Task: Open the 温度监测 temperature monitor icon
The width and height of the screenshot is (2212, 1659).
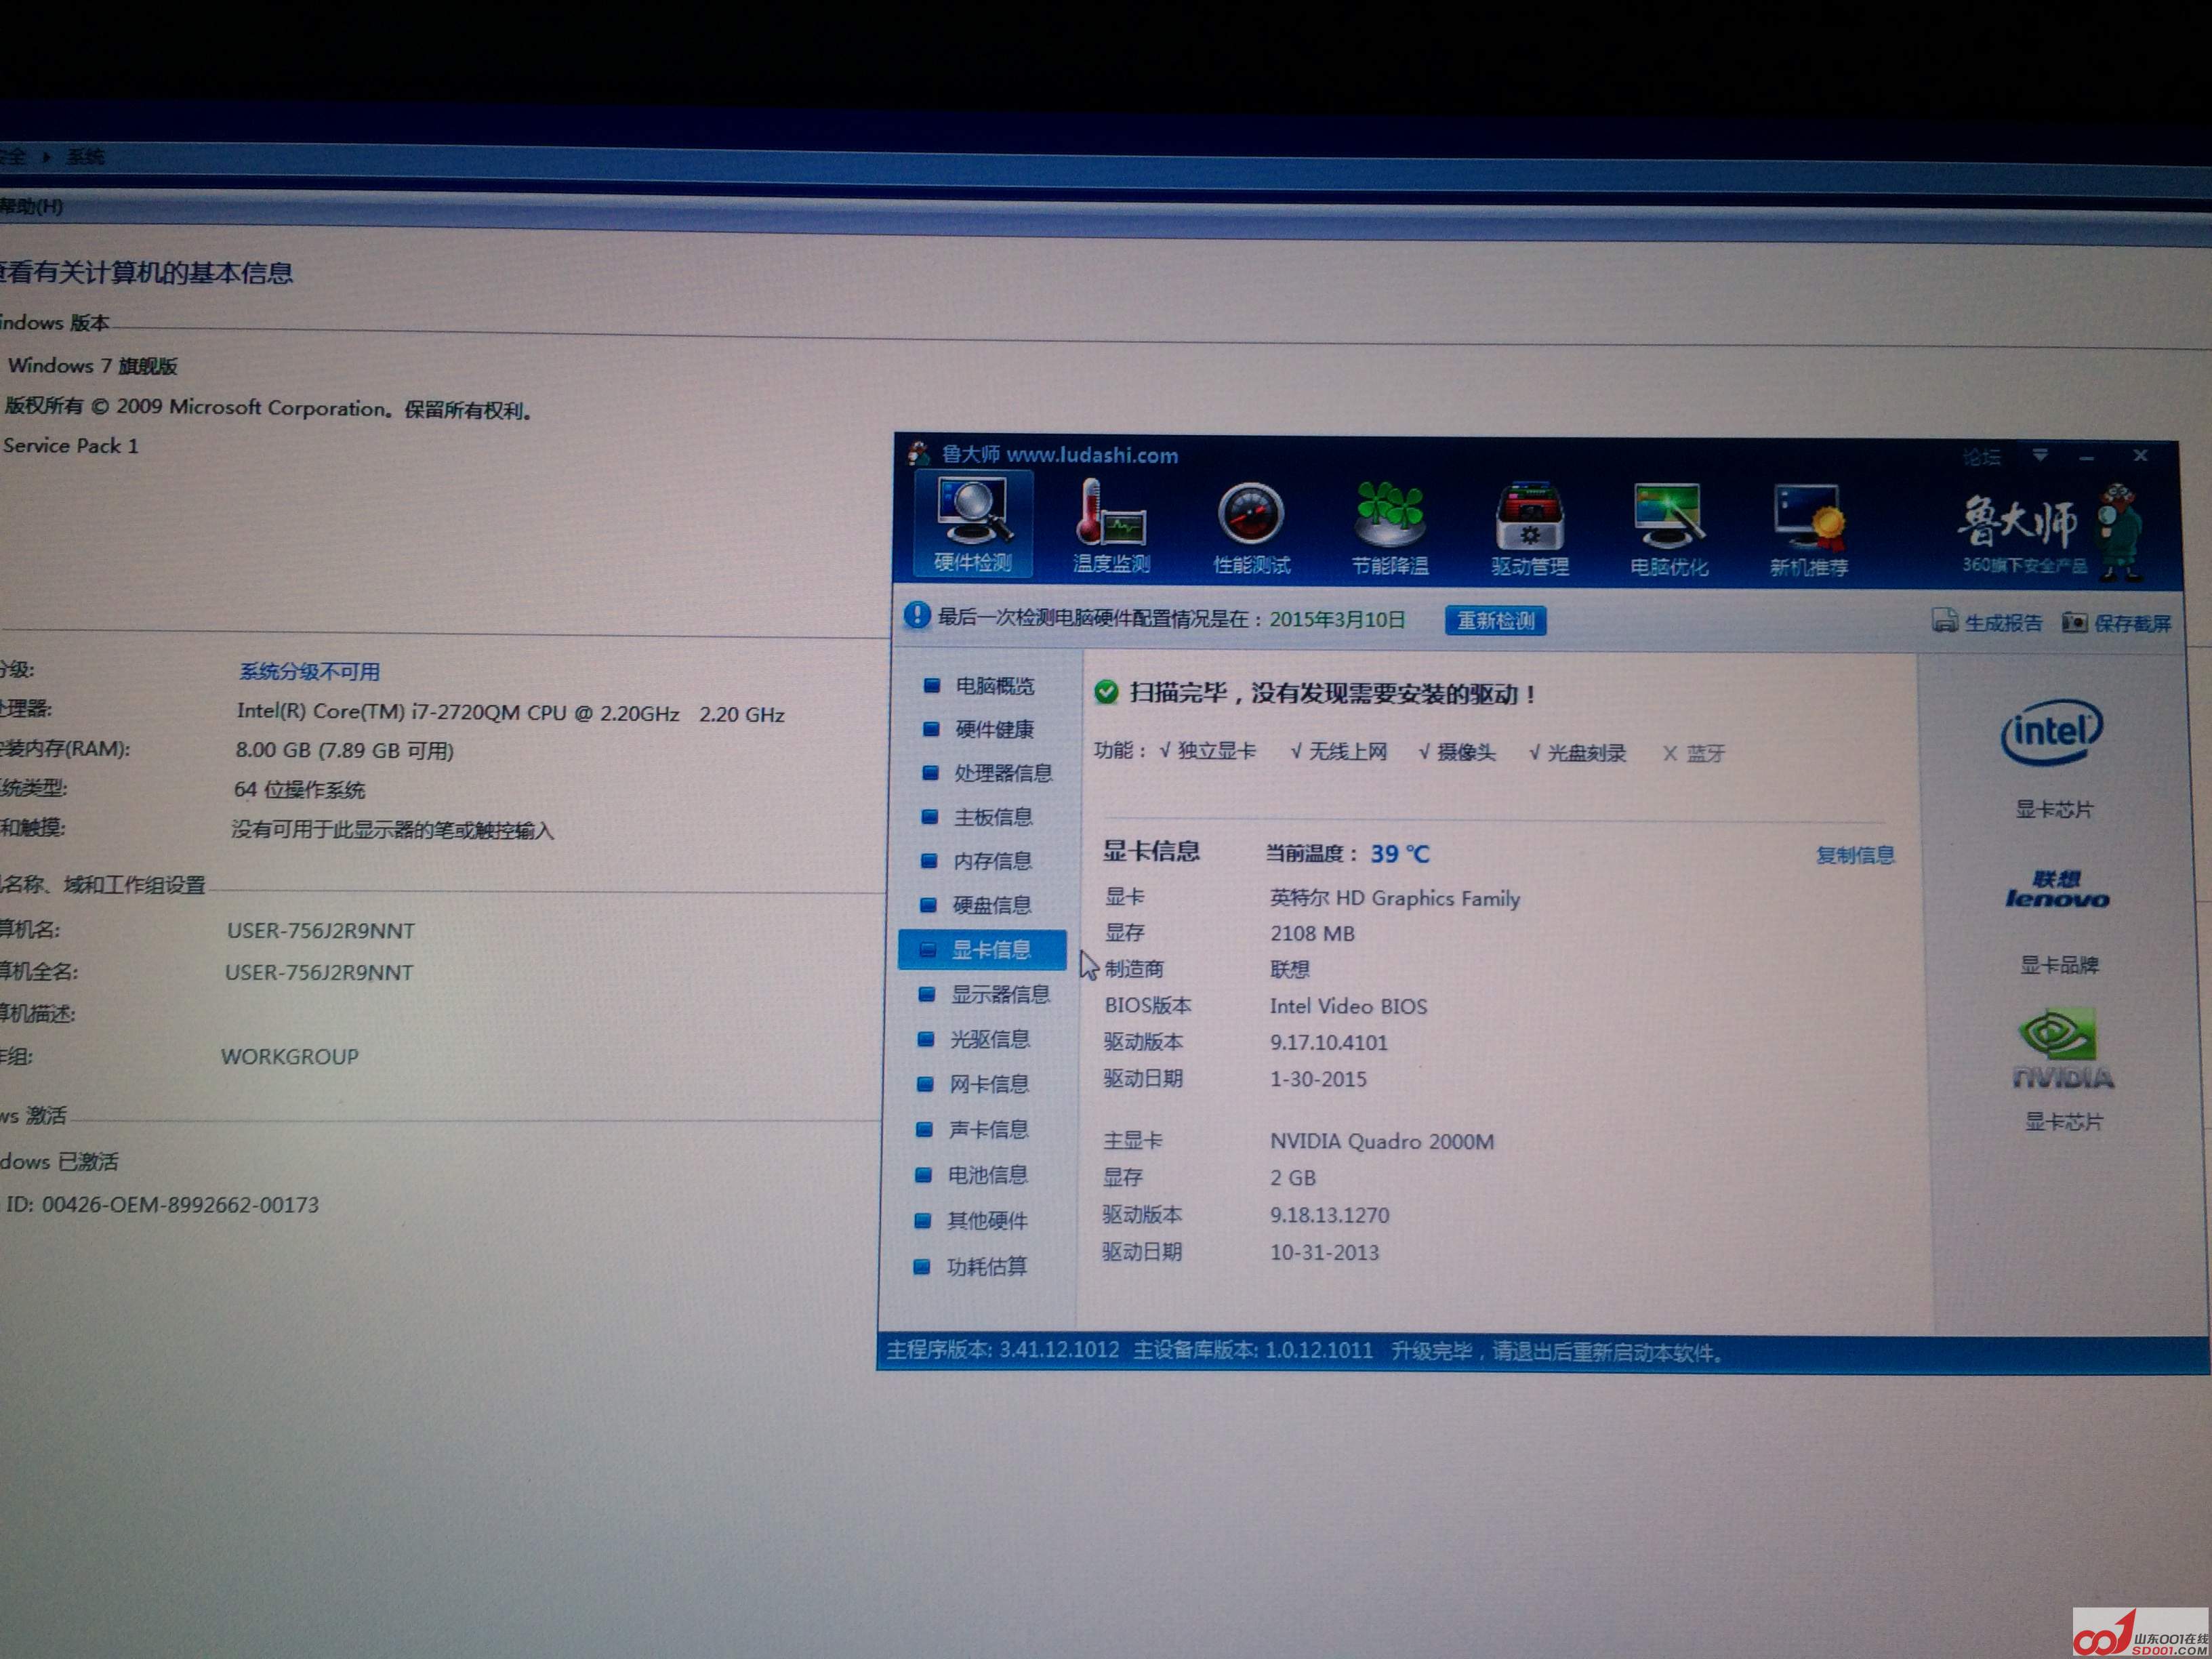Action: 1111,527
